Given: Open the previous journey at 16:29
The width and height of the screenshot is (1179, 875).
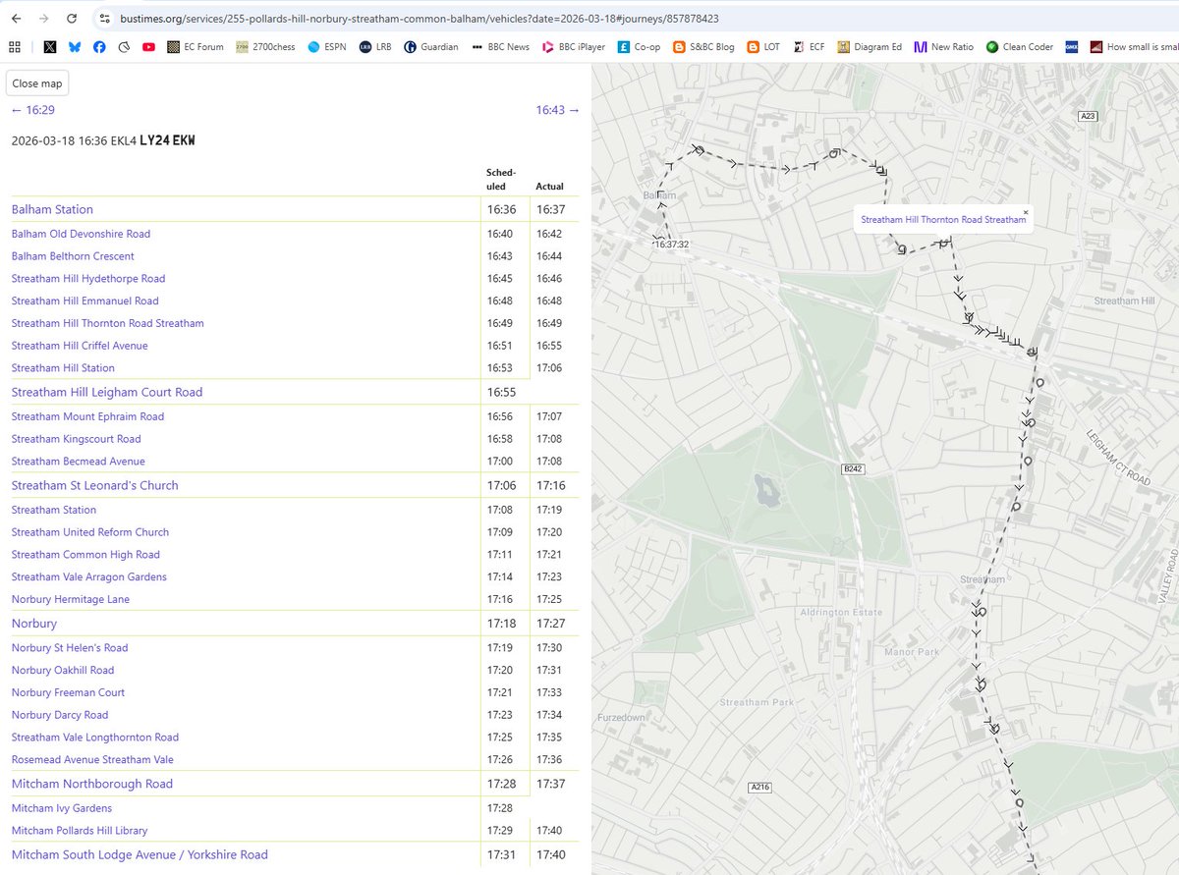Looking at the screenshot, I should [31, 110].
